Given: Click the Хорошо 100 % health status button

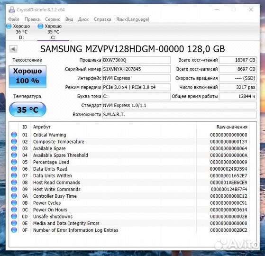Looking at the screenshot, I should (27, 76).
